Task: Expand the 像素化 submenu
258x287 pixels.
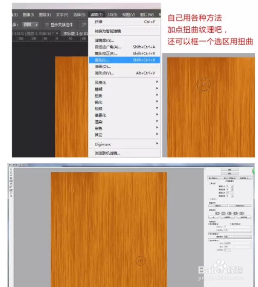Action: point(124,116)
